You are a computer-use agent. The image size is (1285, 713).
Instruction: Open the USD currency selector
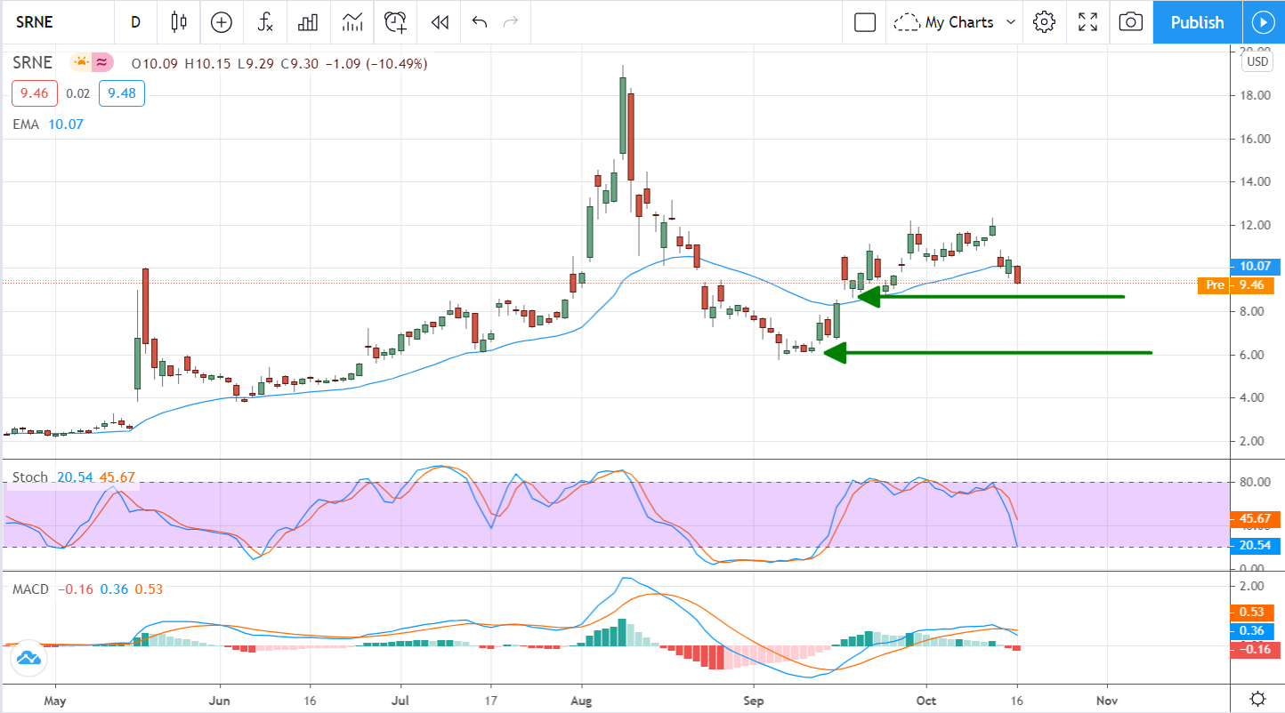click(x=1257, y=61)
